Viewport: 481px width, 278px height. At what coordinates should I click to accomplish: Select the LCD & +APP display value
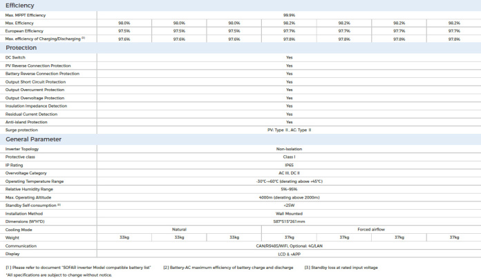coord(289,253)
